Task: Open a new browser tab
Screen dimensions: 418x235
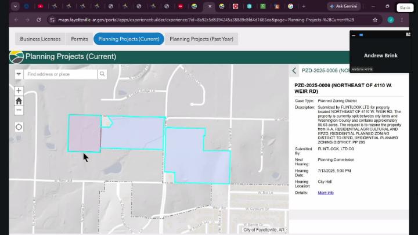Action: pos(304,6)
